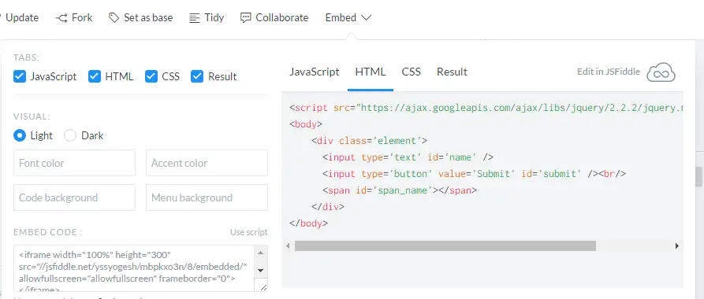This screenshot has width=704, height=299.
Task: Click the Collaborate label in the toolbar
Action: tap(282, 18)
